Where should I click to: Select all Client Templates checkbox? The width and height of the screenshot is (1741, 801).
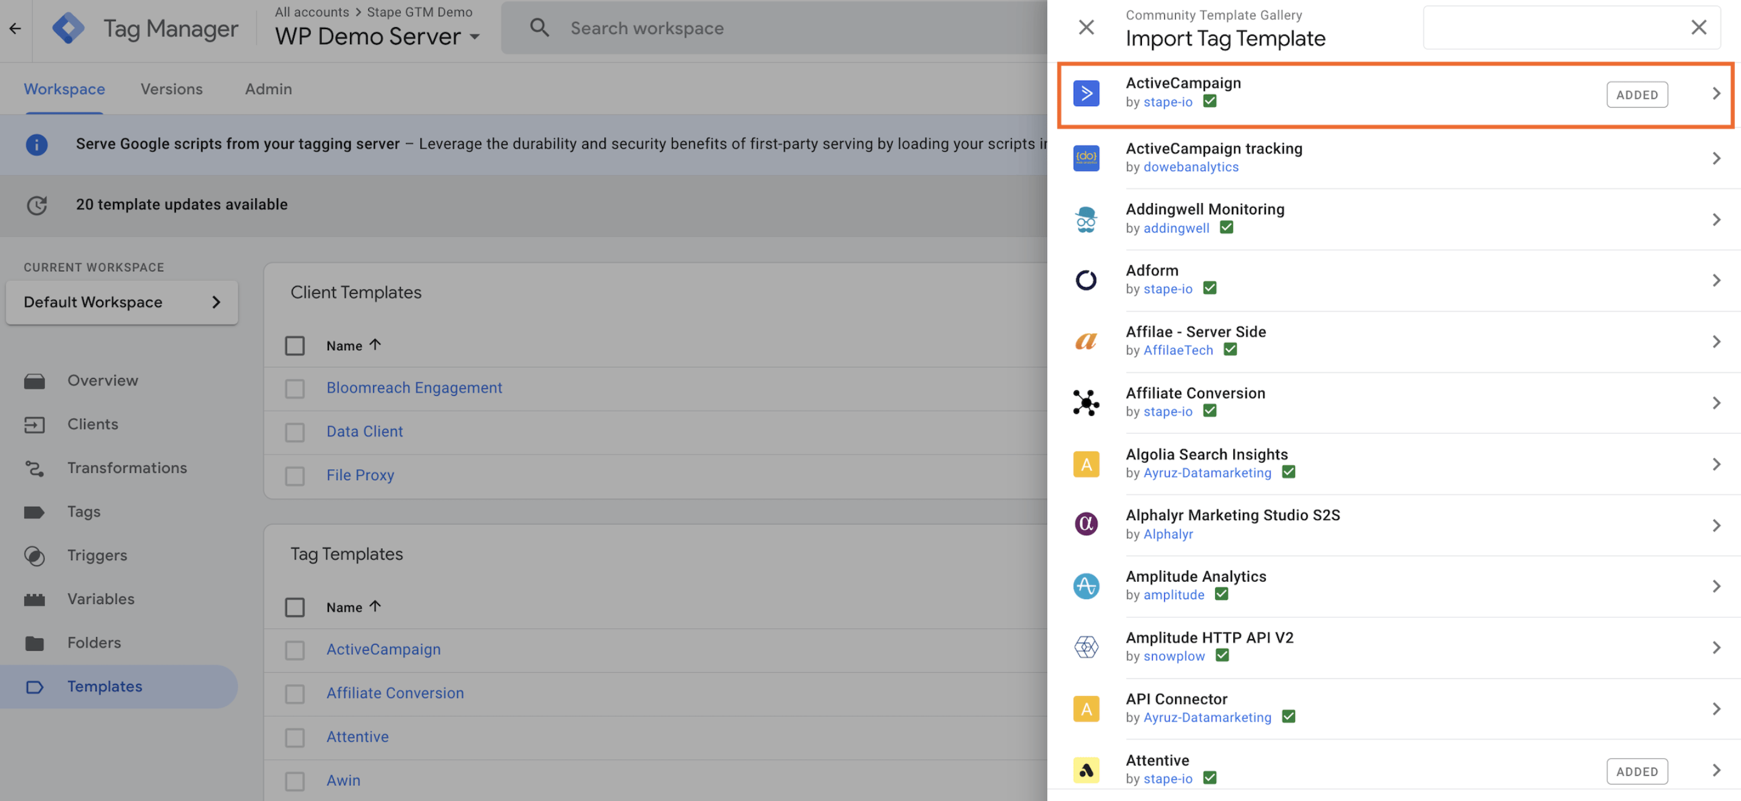[x=294, y=346]
